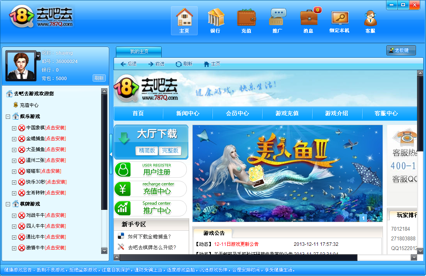The width and height of the screenshot is (426, 276).
Task: Expand the 金蟾捕鱼 tree node
Action: pyautogui.click(x=14, y=139)
